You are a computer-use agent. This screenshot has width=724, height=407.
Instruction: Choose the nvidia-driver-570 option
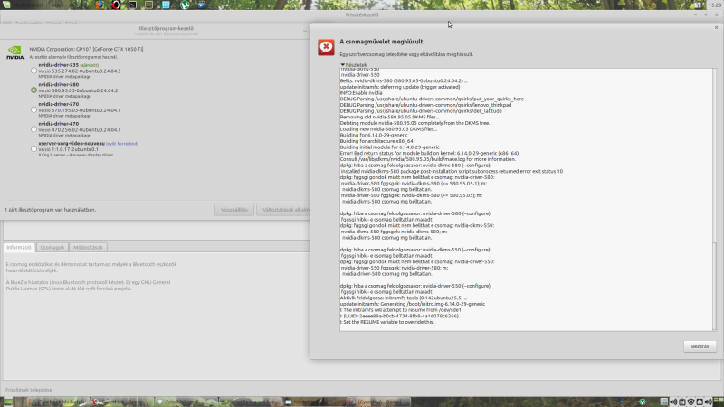[33, 109]
